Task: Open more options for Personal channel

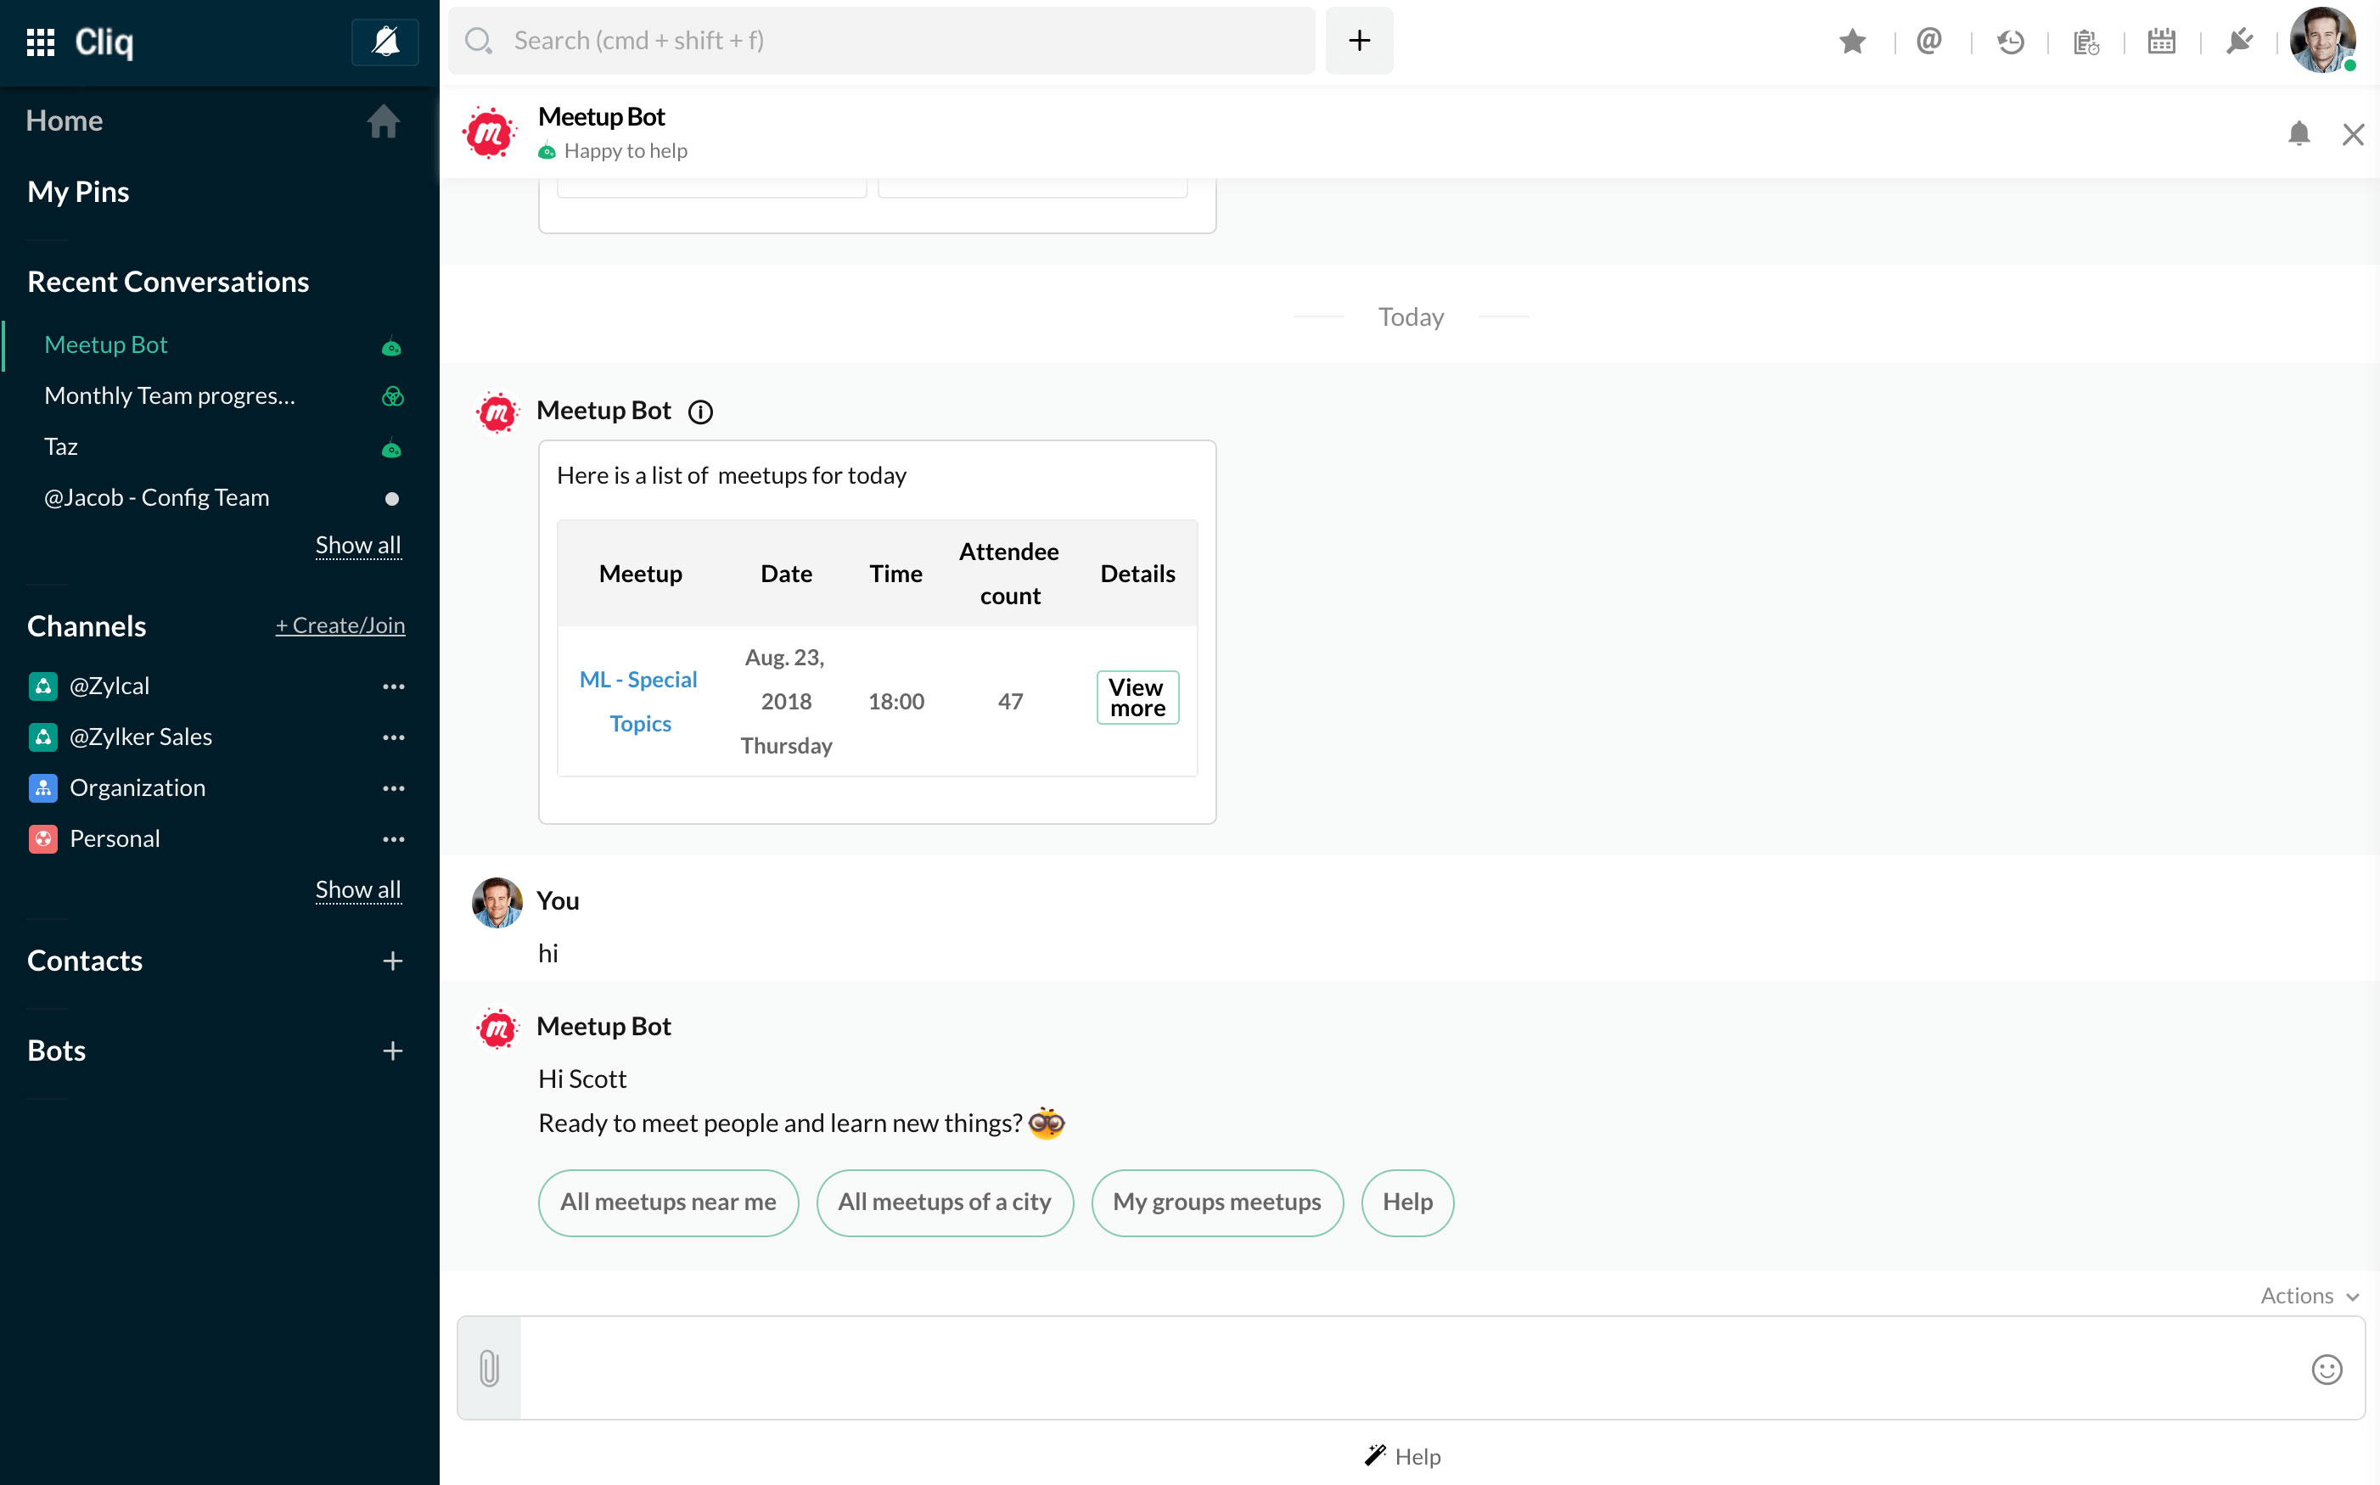Action: click(393, 840)
